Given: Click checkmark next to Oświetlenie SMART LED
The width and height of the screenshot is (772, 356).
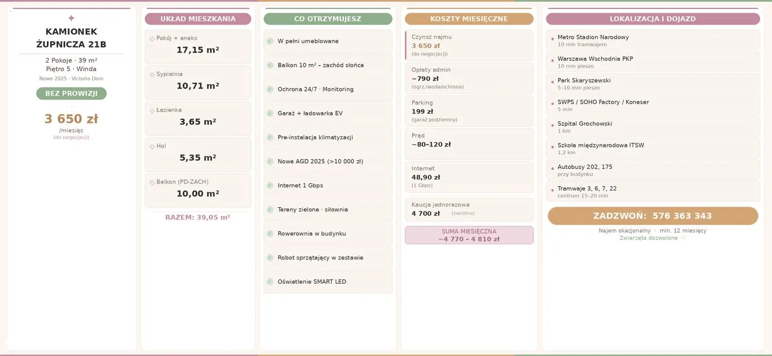Looking at the screenshot, I should (x=270, y=282).
